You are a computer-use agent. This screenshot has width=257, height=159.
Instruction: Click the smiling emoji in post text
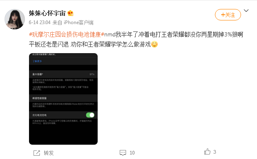(154, 44)
